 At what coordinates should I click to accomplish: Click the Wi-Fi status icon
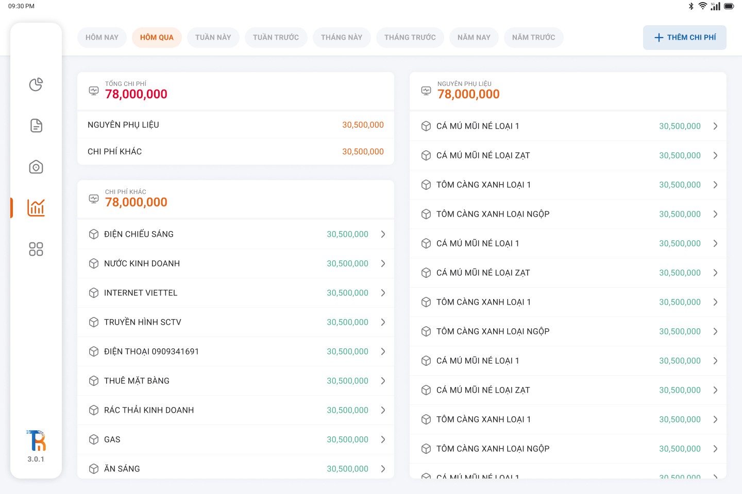pos(703,6)
